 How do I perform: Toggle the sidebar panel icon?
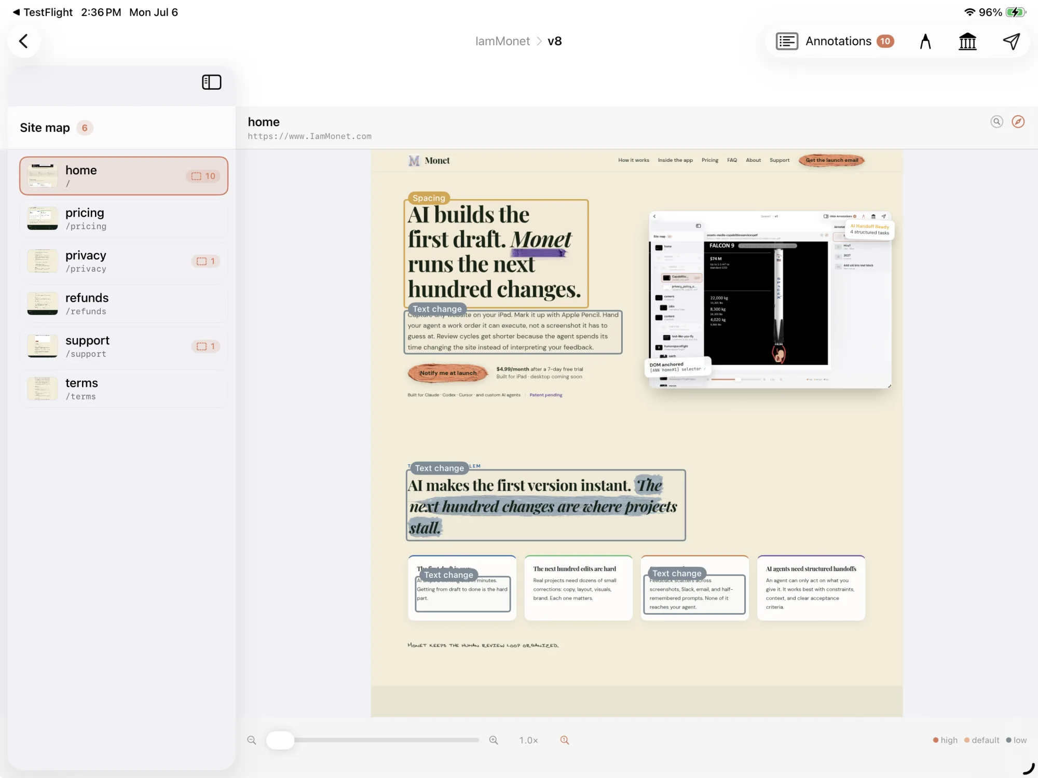212,82
